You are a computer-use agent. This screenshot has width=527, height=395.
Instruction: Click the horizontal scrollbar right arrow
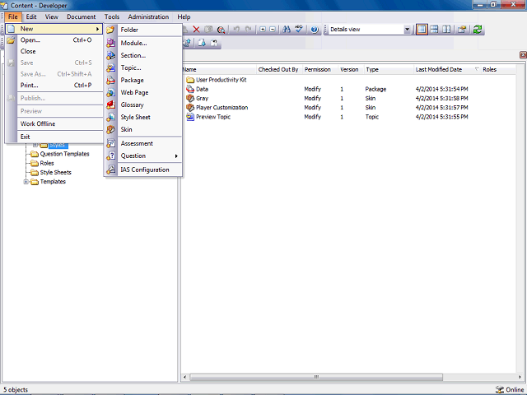(x=520, y=377)
